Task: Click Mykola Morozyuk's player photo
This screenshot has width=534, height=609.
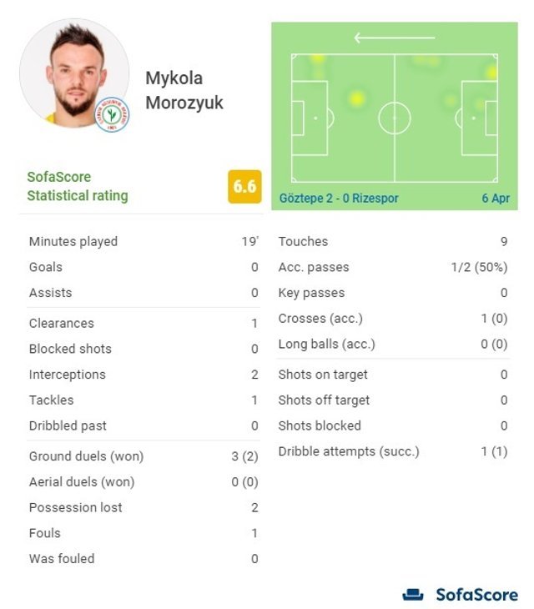Action: (74, 73)
